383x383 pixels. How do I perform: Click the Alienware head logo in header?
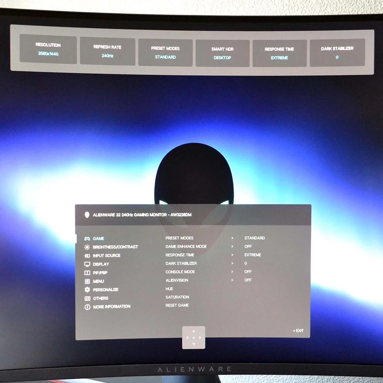[x=87, y=215]
